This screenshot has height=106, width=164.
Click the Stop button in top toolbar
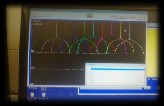click(123, 17)
